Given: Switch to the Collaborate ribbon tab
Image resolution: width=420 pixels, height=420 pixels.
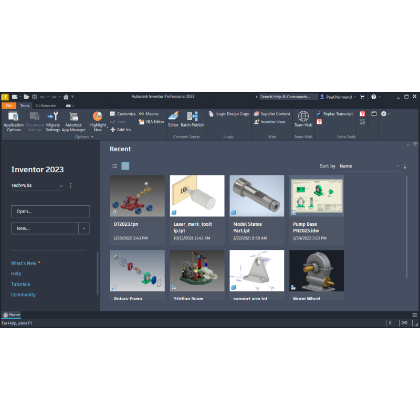Looking at the screenshot, I should [46, 106].
